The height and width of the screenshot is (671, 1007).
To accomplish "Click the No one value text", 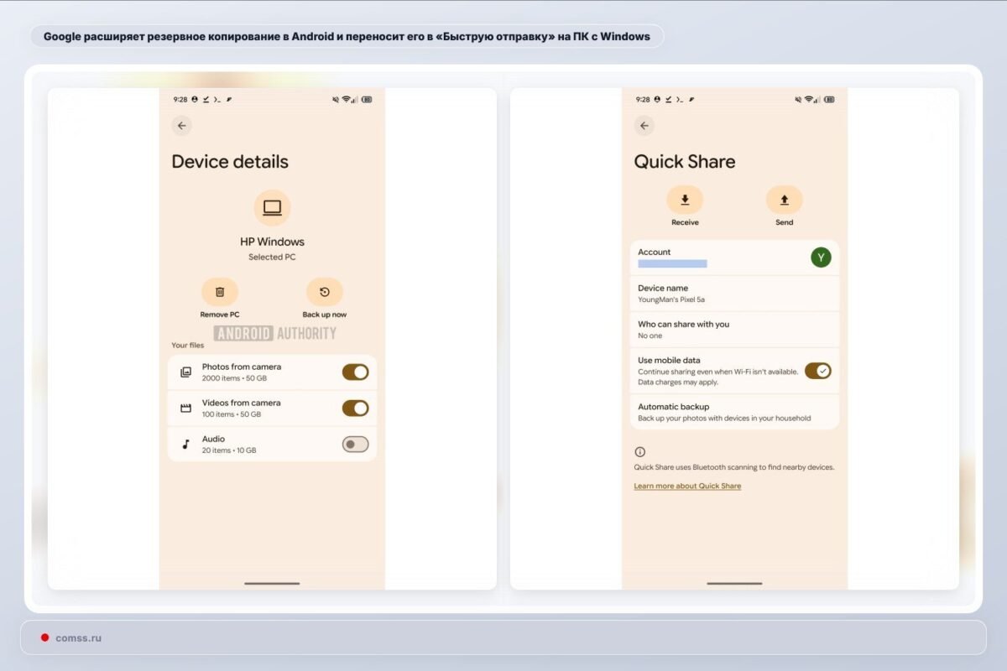I will tap(650, 335).
